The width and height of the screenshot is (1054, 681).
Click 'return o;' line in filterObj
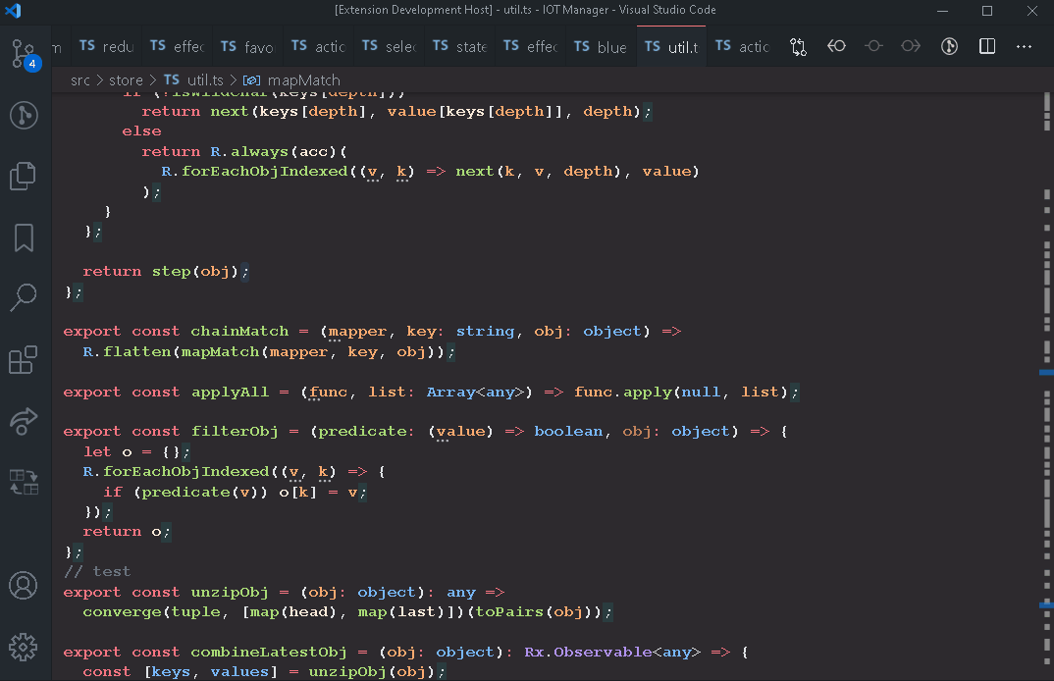point(127,532)
